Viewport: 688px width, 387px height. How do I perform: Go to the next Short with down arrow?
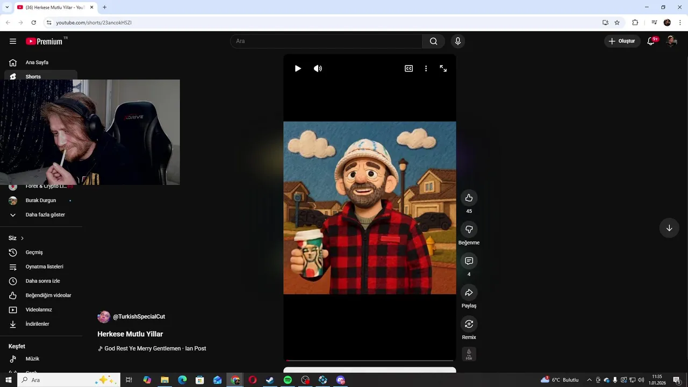pyautogui.click(x=669, y=228)
